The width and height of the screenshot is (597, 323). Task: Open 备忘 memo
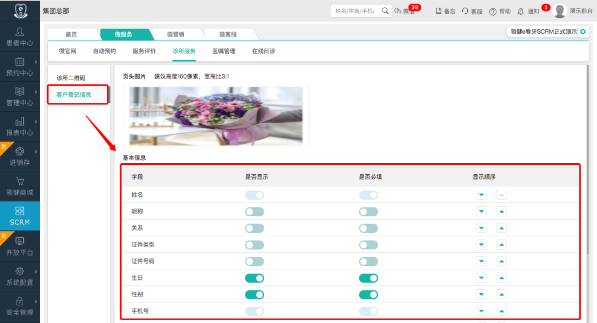pos(446,11)
